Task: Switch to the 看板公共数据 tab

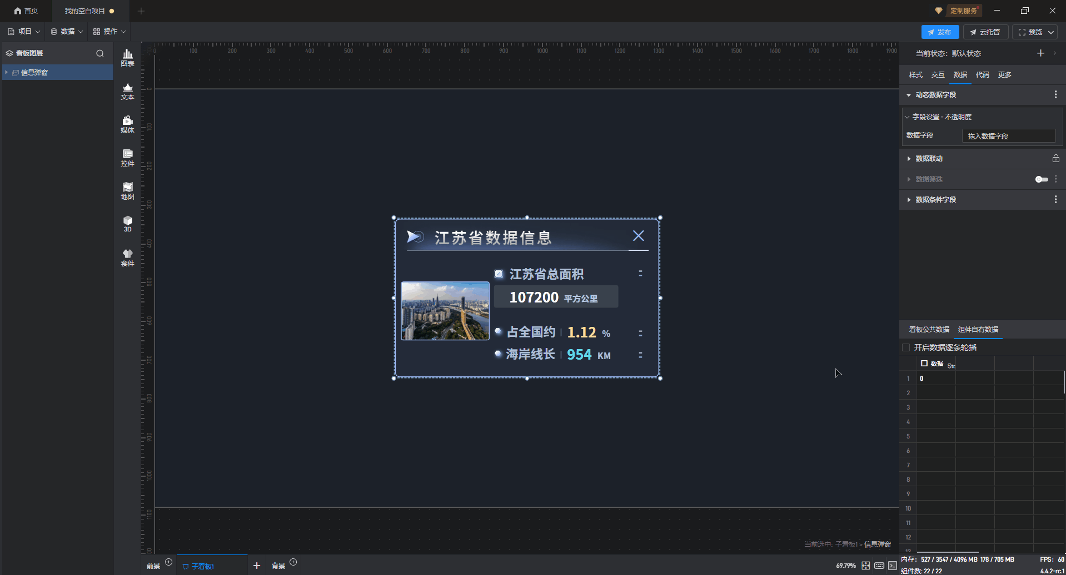Action: [x=929, y=330]
